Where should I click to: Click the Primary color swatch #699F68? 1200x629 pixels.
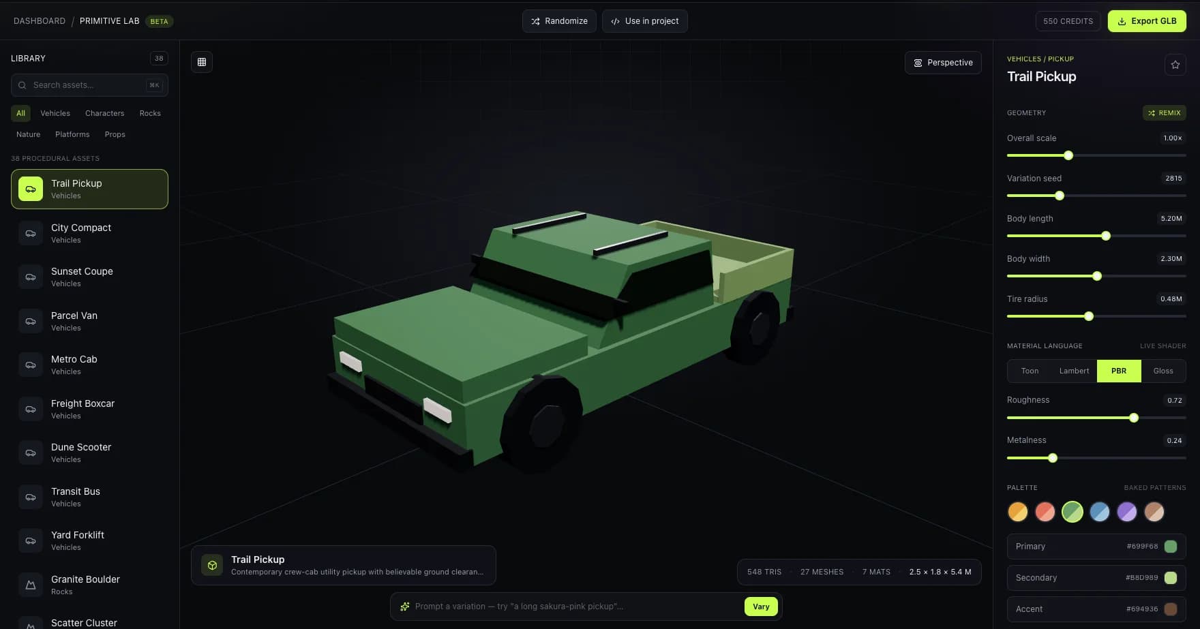click(1171, 547)
